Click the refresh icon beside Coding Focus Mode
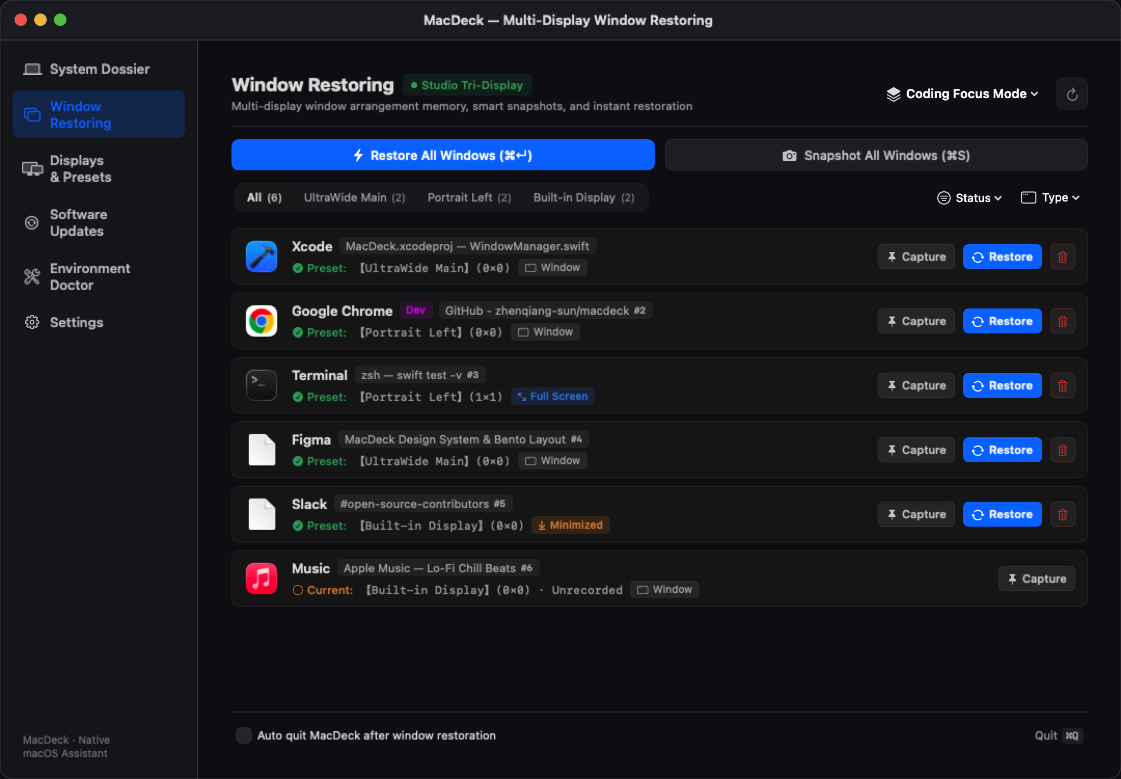This screenshot has width=1121, height=779. coord(1072,94)
